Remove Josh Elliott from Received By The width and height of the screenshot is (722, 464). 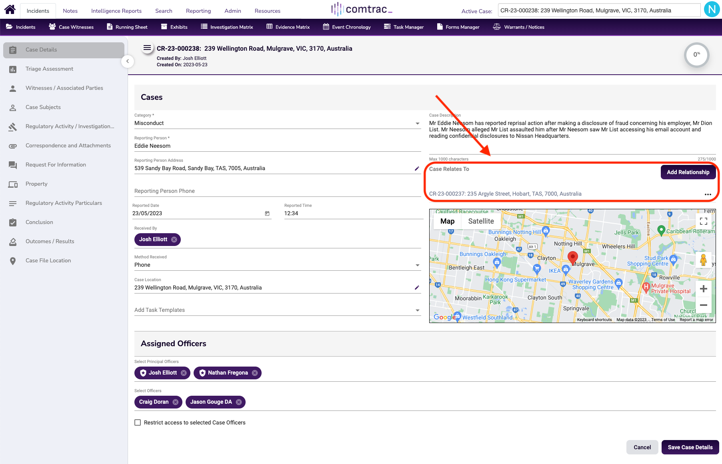click(x=174, y=240)
